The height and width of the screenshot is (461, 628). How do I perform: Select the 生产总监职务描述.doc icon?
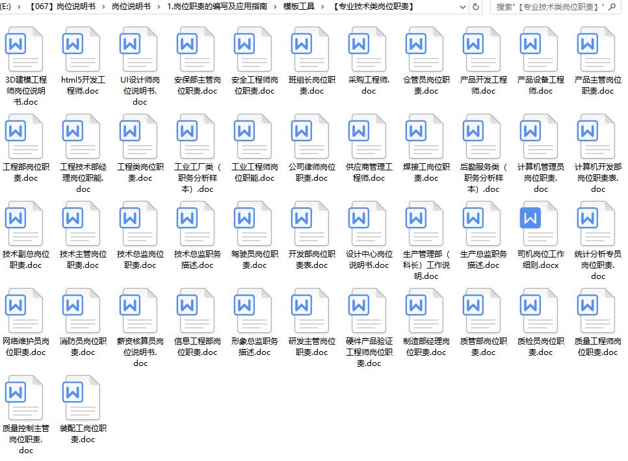pos(482,223)
